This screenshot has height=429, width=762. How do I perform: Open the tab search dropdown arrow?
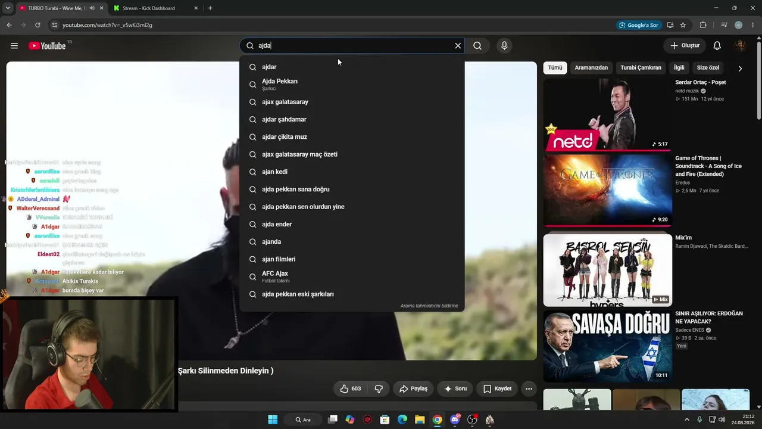(x=8, y=8)
